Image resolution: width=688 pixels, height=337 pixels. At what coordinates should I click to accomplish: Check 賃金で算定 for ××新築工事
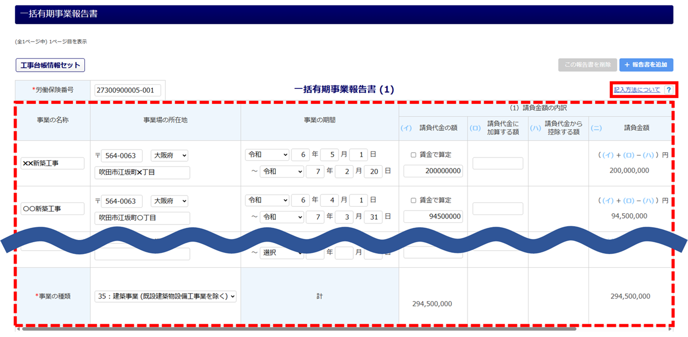pyautogui.click(x=413, y=155)
